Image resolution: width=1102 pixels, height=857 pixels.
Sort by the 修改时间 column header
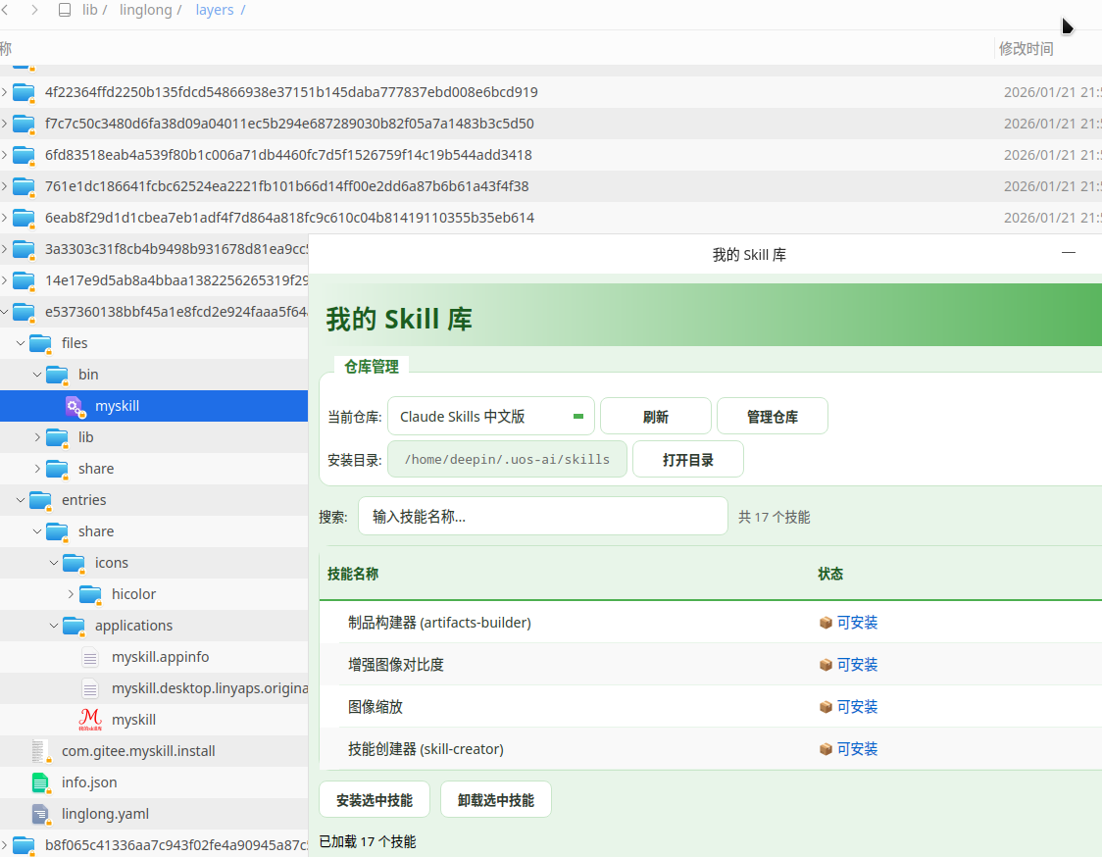click(x=1027, y=48)
